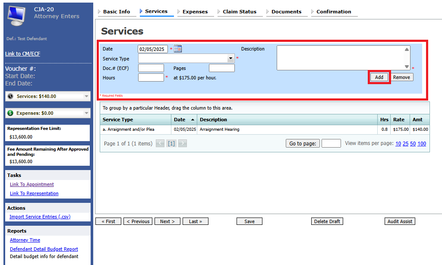Screen dimensions: 442x265
Task: Click the Services clock icon in sidebar
Action: click(x=10, y=96)
